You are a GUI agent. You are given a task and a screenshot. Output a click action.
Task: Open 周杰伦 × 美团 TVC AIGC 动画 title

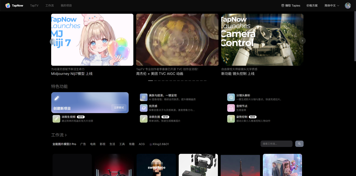[x=160, y=74]
